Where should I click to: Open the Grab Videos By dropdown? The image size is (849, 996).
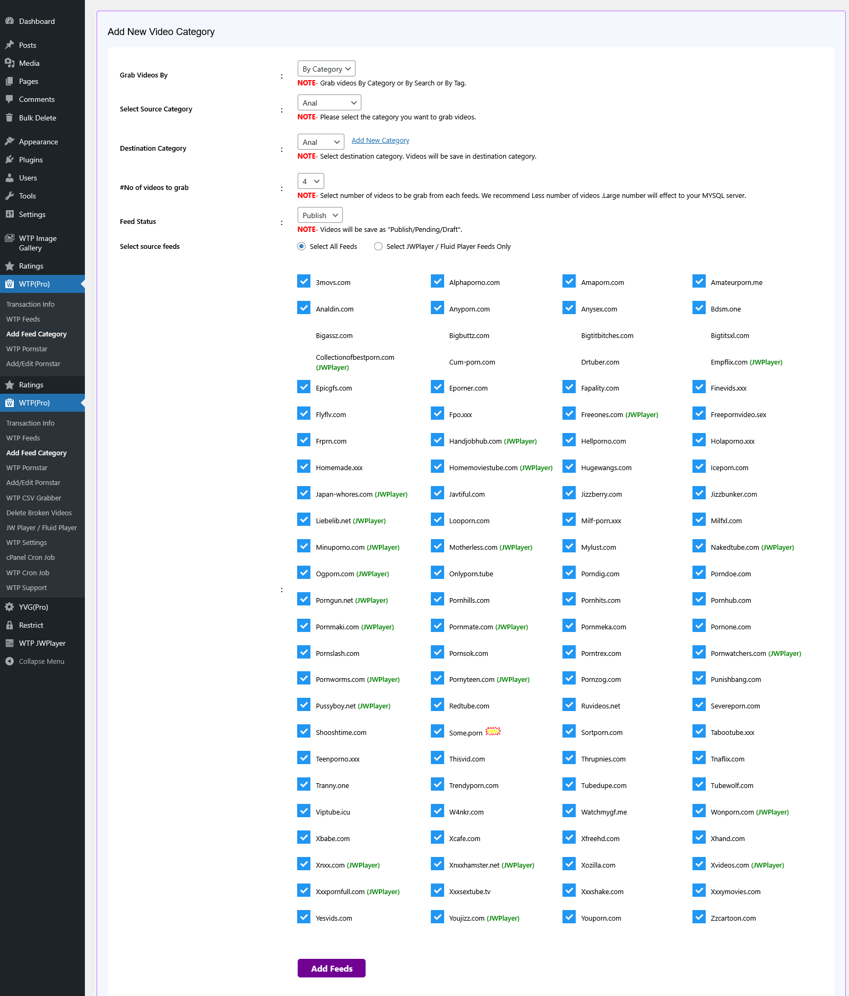coord(326,68)
